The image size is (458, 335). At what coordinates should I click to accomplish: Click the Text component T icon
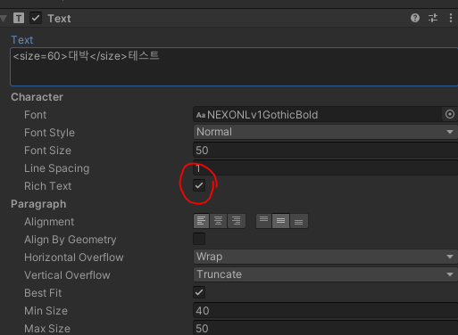click(x=19, y=18)
